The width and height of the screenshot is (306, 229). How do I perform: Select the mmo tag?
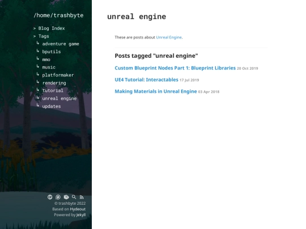point(46,59)
